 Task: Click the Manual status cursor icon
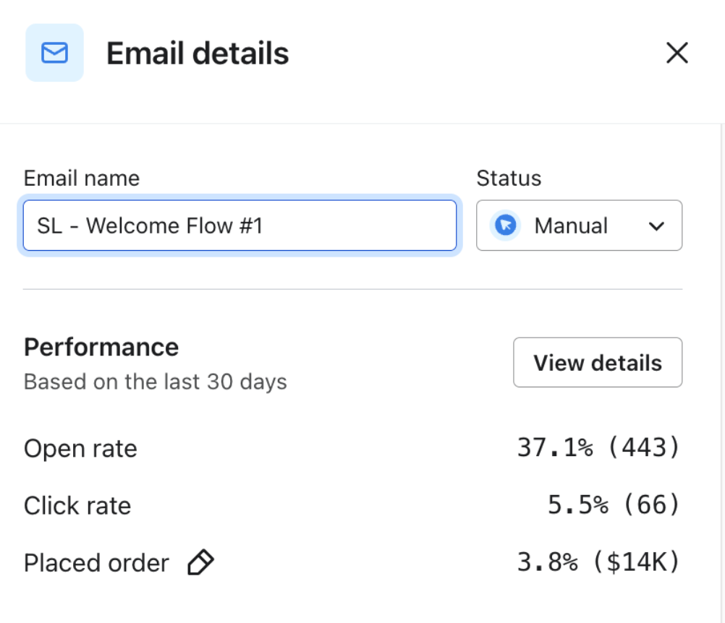point(506,225)
